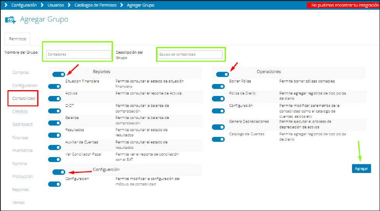Toggle the Situacion Financiera permission
380x211 pixels.
click(x=54, y=86)
